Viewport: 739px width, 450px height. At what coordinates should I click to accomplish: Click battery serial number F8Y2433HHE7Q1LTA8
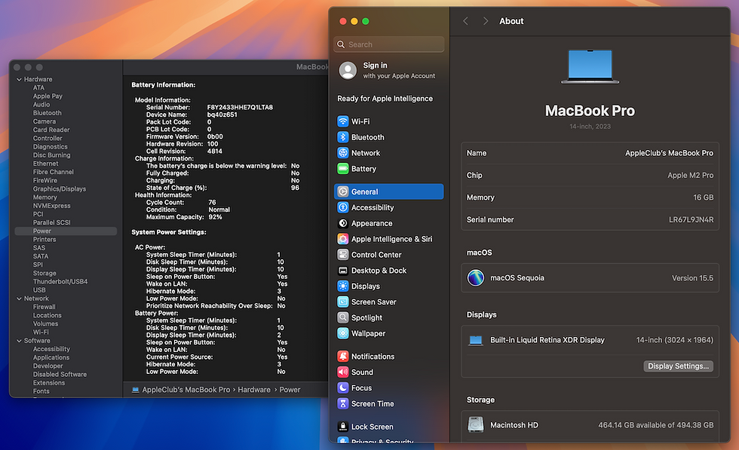tap(240, 108)
